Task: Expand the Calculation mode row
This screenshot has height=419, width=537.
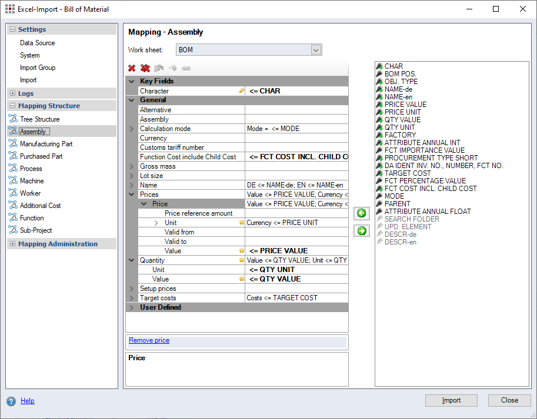Action: 132,129
